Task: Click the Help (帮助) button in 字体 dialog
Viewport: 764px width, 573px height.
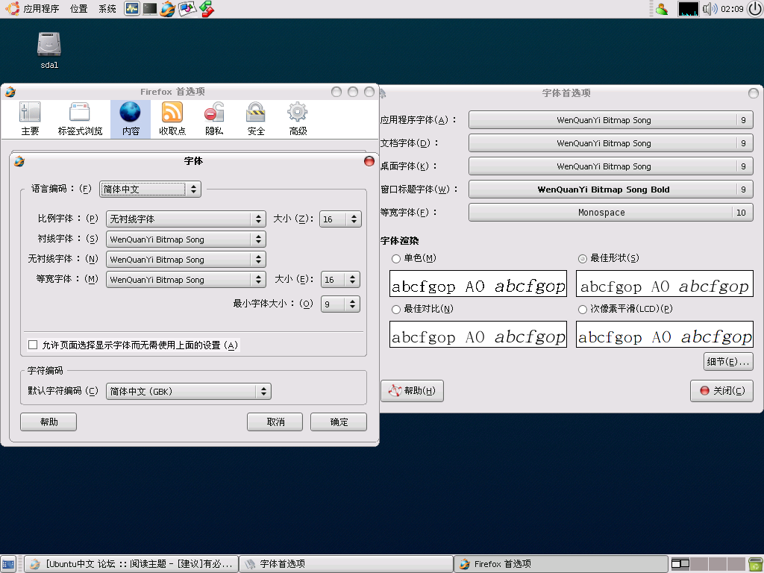Action: pyautogui.click(x=48, y=422)
